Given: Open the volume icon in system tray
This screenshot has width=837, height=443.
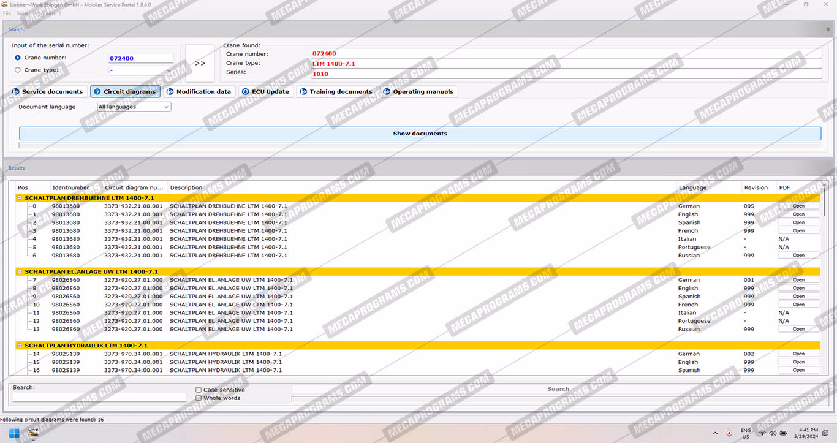Looking at the screenshot, I should tap(773, 433).
